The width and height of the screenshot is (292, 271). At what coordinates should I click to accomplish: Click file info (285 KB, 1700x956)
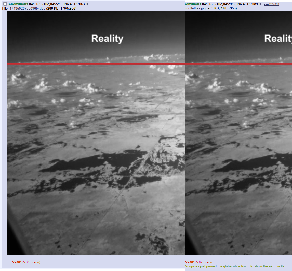222,8
